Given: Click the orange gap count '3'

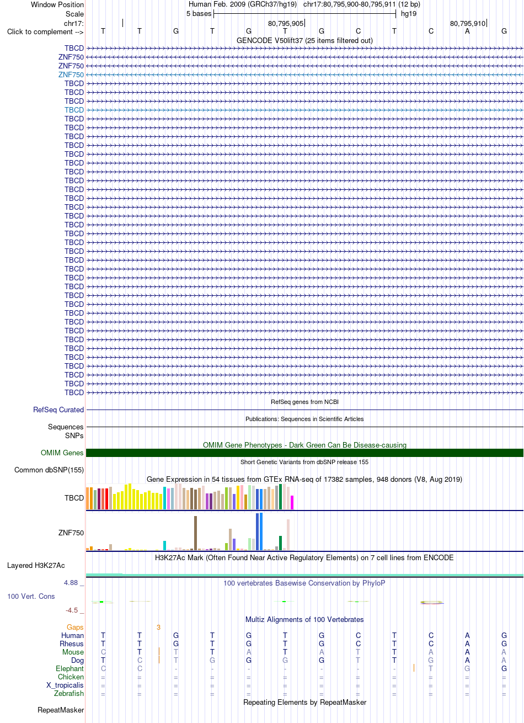Looking at the screenshot, I should (x=158, y=628).
